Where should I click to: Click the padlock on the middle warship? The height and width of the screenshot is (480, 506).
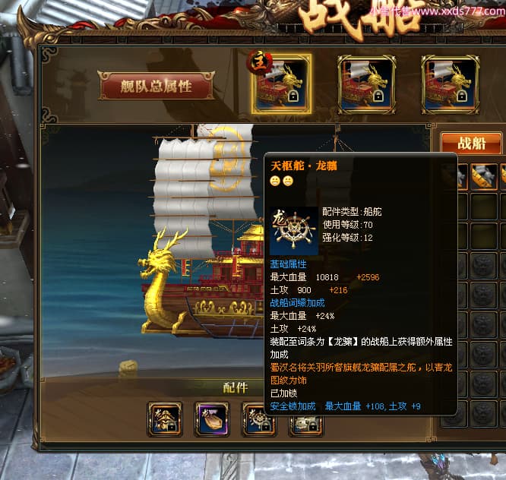[x=378, y=96]
